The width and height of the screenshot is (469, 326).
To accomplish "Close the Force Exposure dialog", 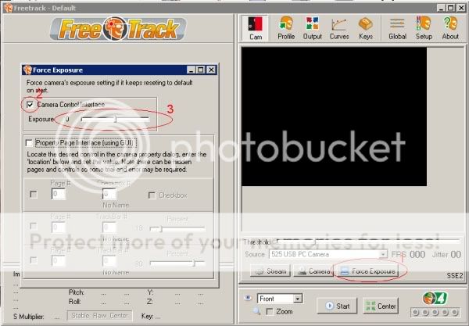I will (x=211, y=70).
